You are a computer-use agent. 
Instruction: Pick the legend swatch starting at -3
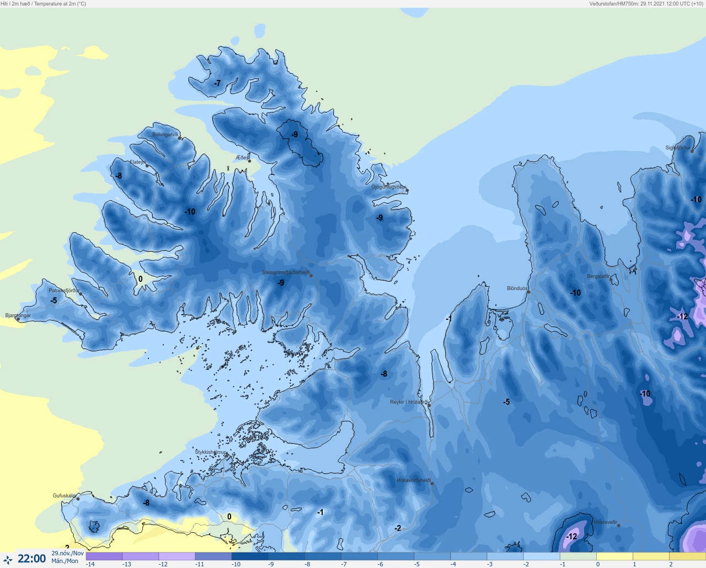[505, 556]
